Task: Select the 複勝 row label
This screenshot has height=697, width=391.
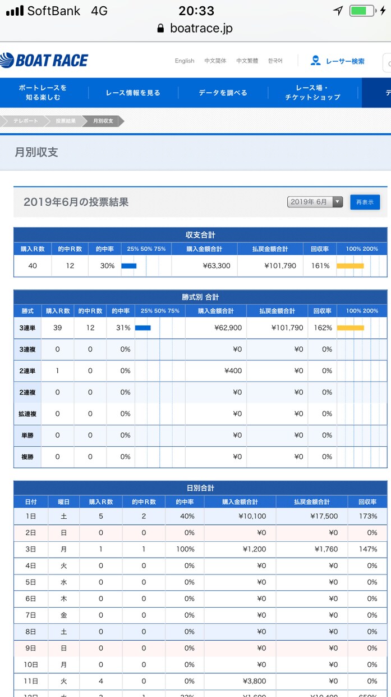Action: coord(27,457)
